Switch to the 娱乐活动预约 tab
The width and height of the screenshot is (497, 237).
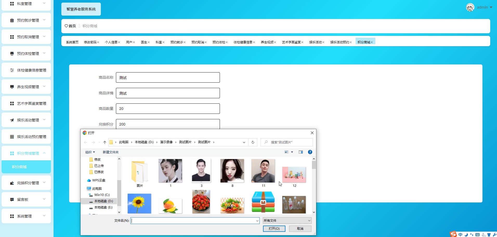(x=339, y=42)
